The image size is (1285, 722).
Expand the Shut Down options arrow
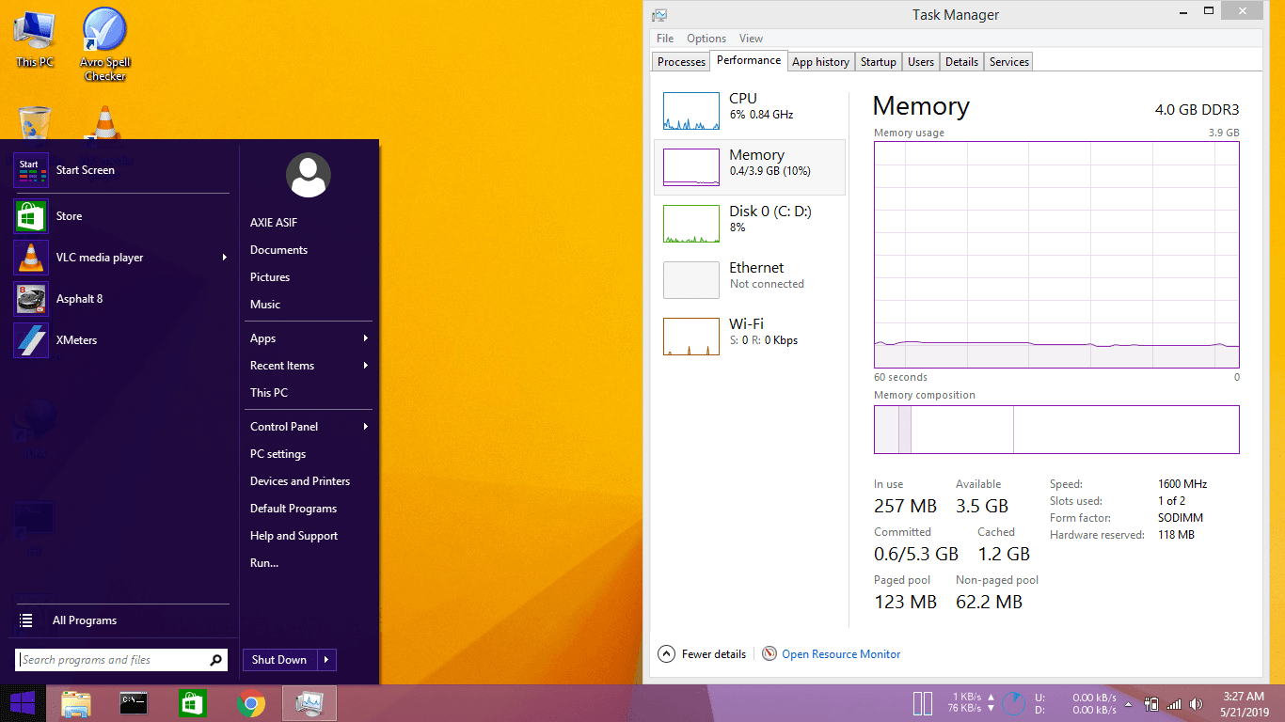326,660
